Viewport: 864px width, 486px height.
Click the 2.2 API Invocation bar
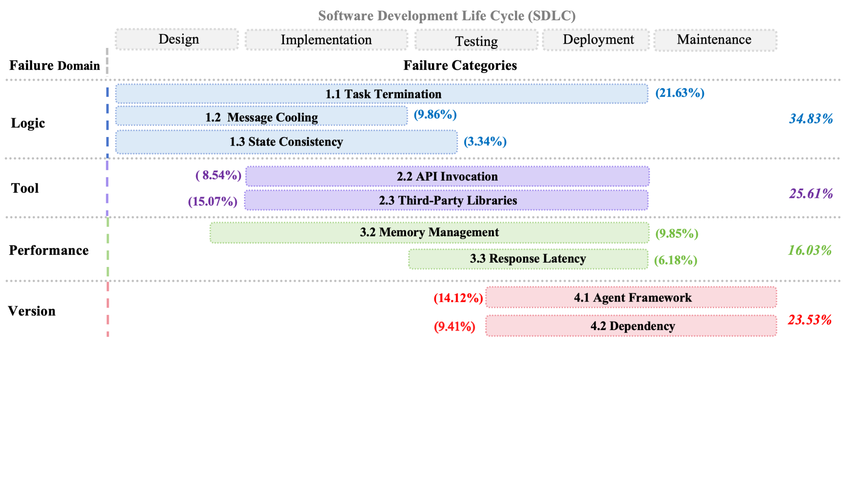[x=447, y=176]
